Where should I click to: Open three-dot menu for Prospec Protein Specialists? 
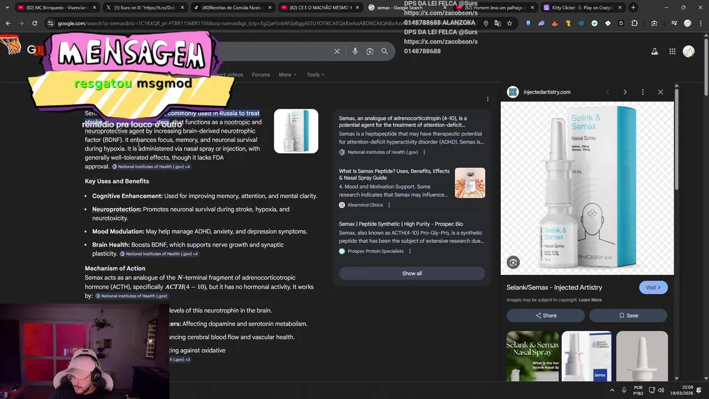tap(409, 251)
